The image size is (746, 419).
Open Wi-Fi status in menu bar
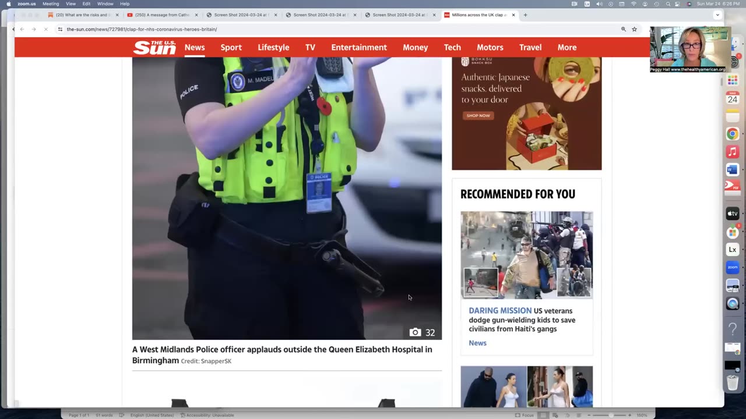click(x=634, y=3)
